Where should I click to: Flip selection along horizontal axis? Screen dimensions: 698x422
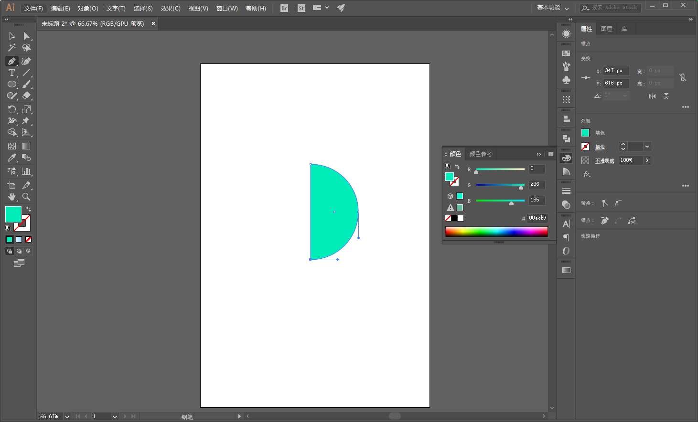(x=652, y=96)
